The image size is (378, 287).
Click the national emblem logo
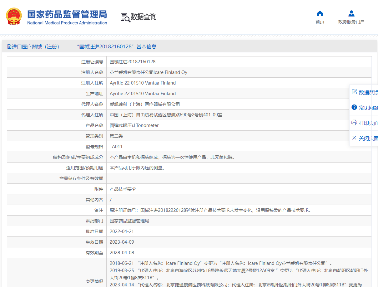point(14,17)
